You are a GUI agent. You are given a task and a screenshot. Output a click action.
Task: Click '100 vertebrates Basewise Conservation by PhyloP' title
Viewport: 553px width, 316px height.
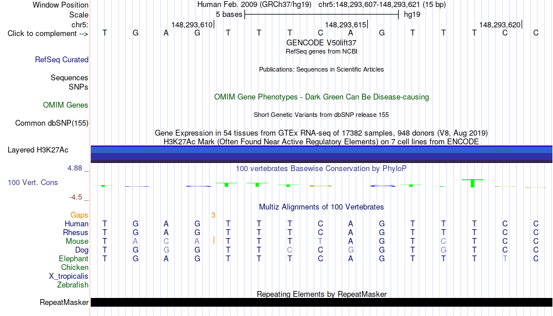321,169
